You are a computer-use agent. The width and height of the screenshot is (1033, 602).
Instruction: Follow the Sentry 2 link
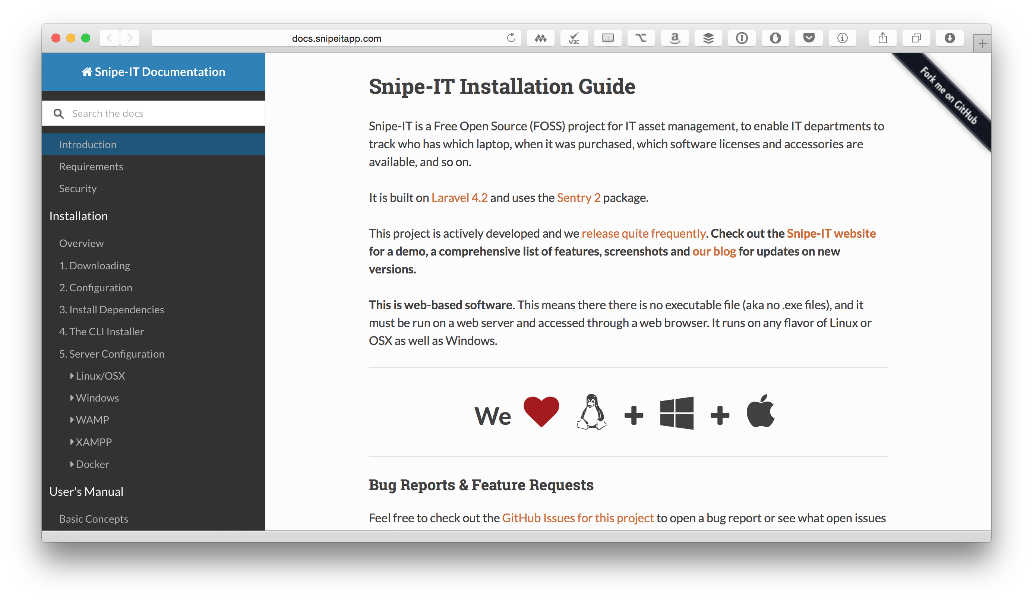[x=578, y=197]
